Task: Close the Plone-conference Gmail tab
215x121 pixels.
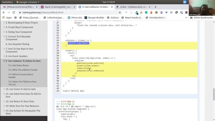Action: click(37, 7)
